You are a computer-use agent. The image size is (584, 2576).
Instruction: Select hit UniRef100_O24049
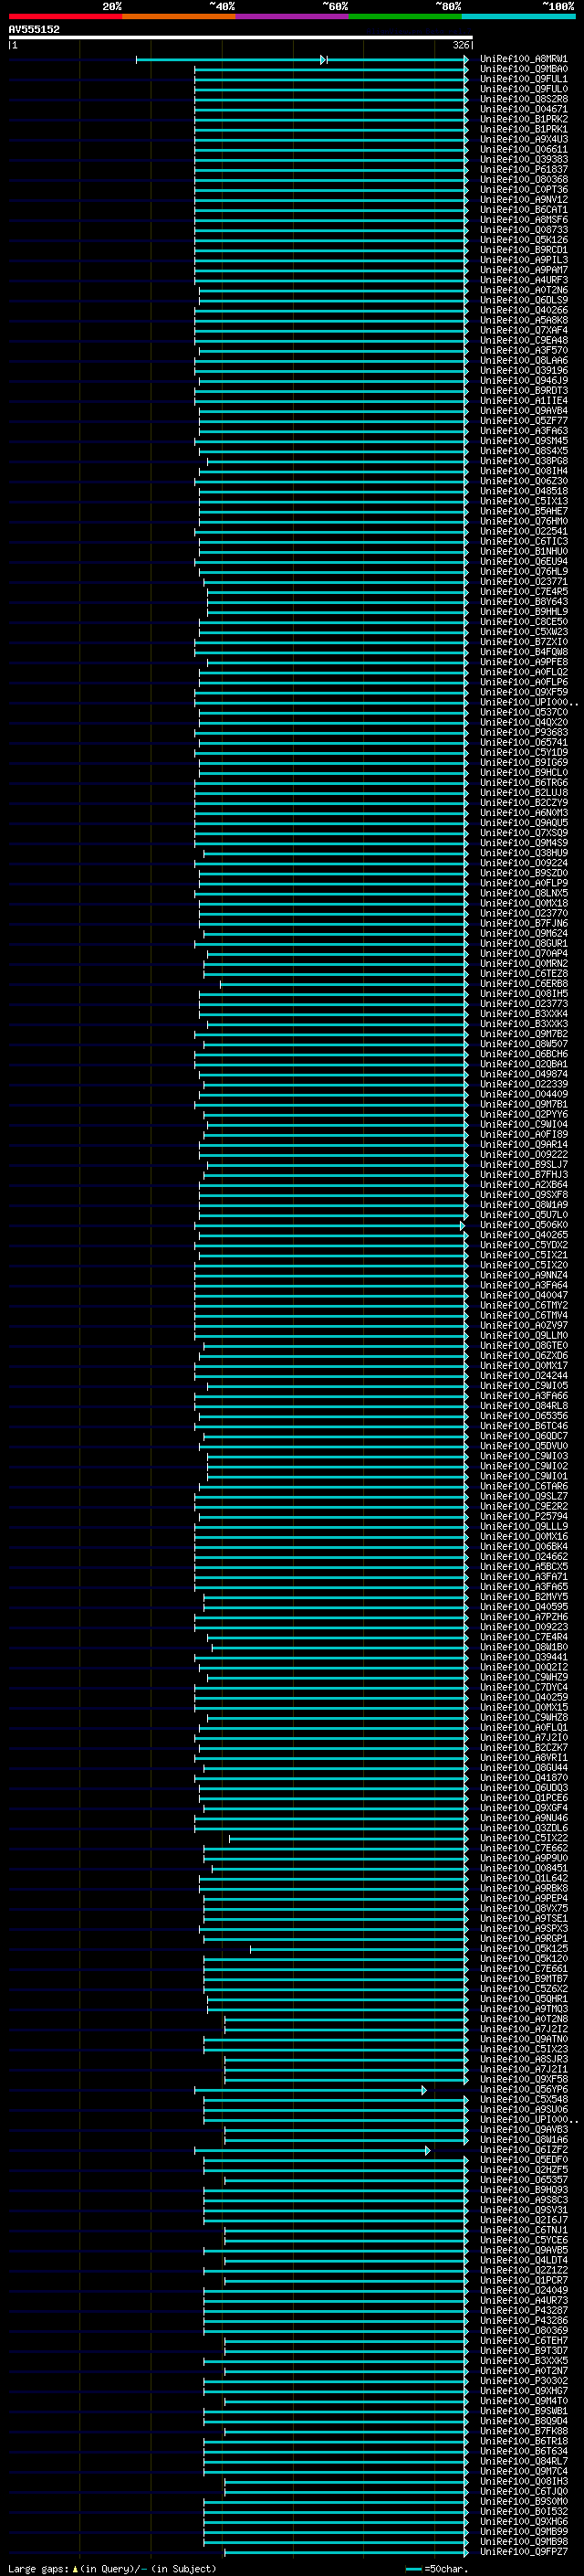[x=524, y=2290]
